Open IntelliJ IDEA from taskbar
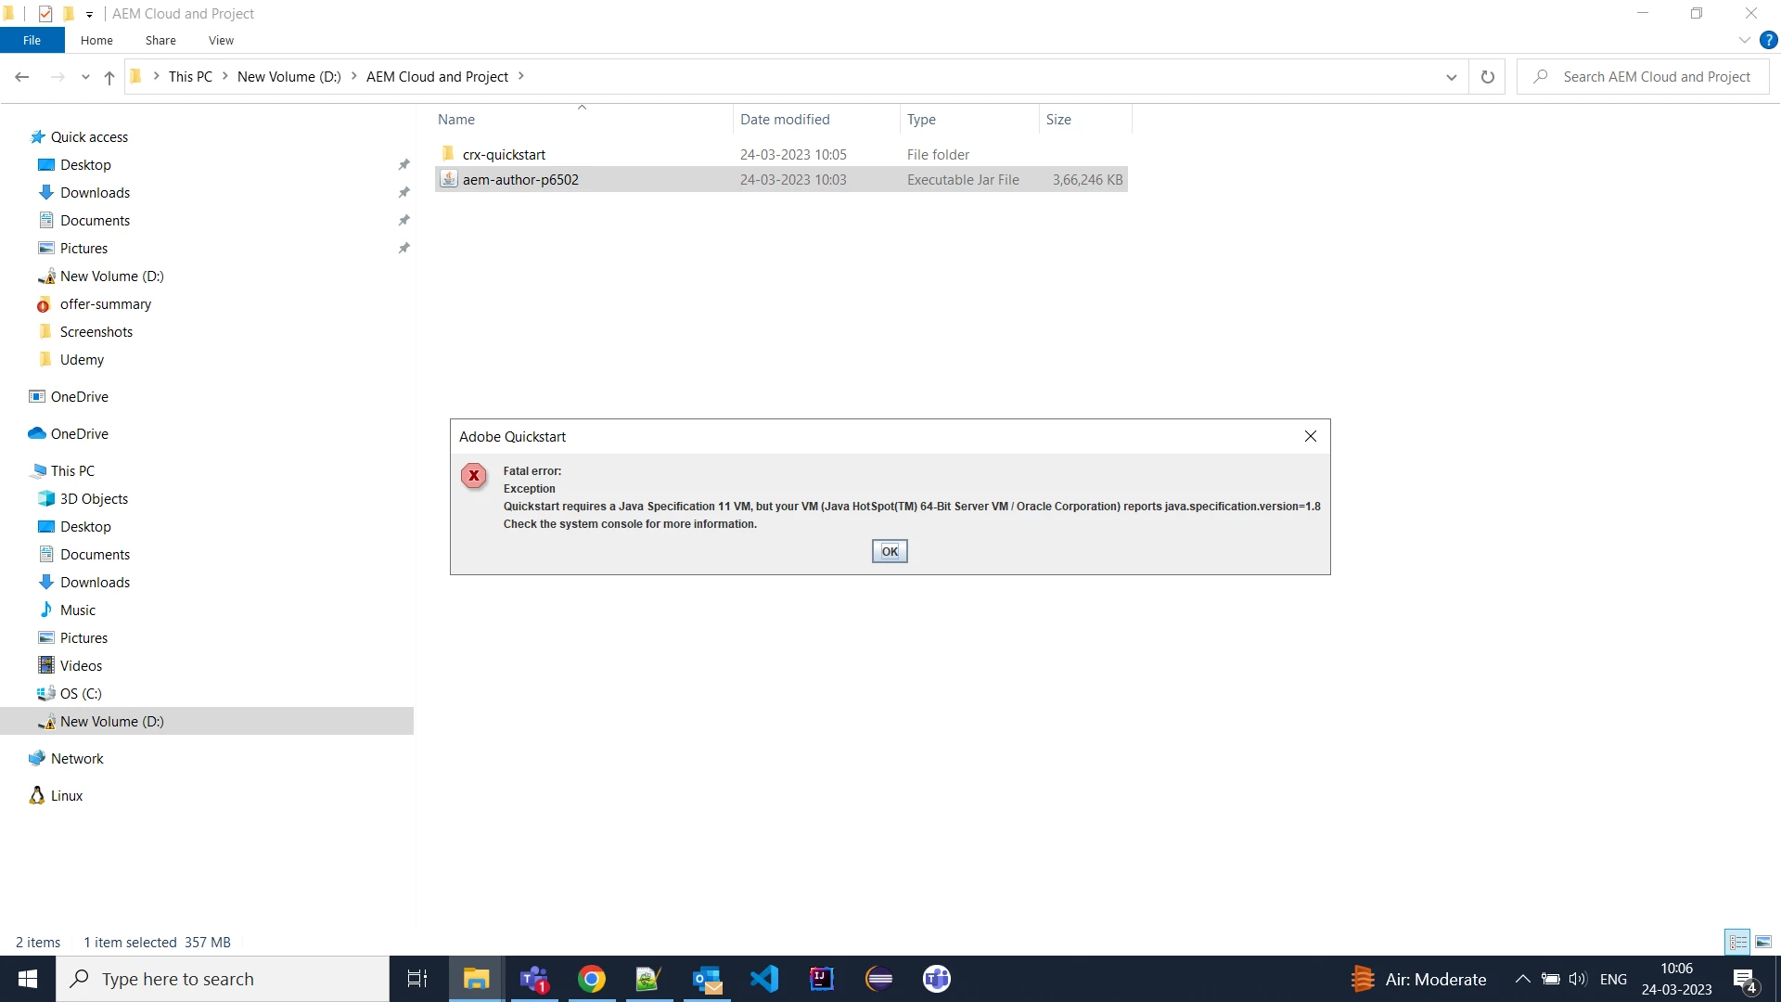The width and height of the screenshot is (1781, 1002). click(822, 979)
